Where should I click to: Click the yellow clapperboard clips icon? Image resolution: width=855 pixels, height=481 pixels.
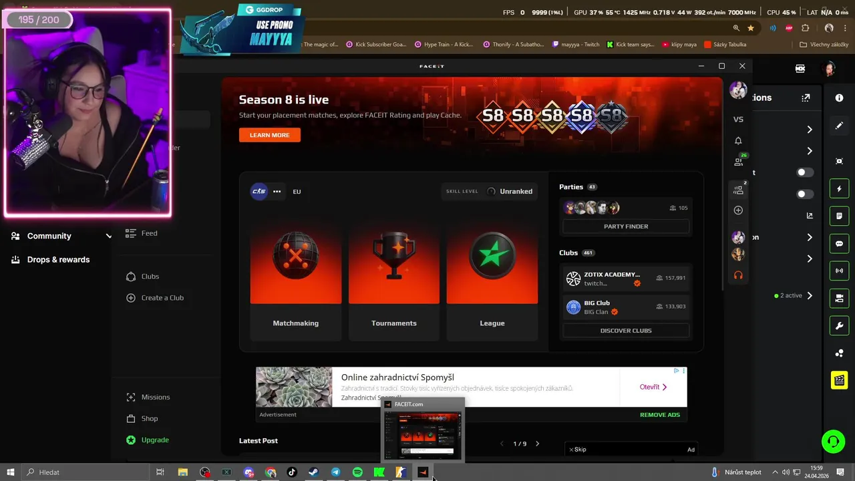click(x=840, y=380)
